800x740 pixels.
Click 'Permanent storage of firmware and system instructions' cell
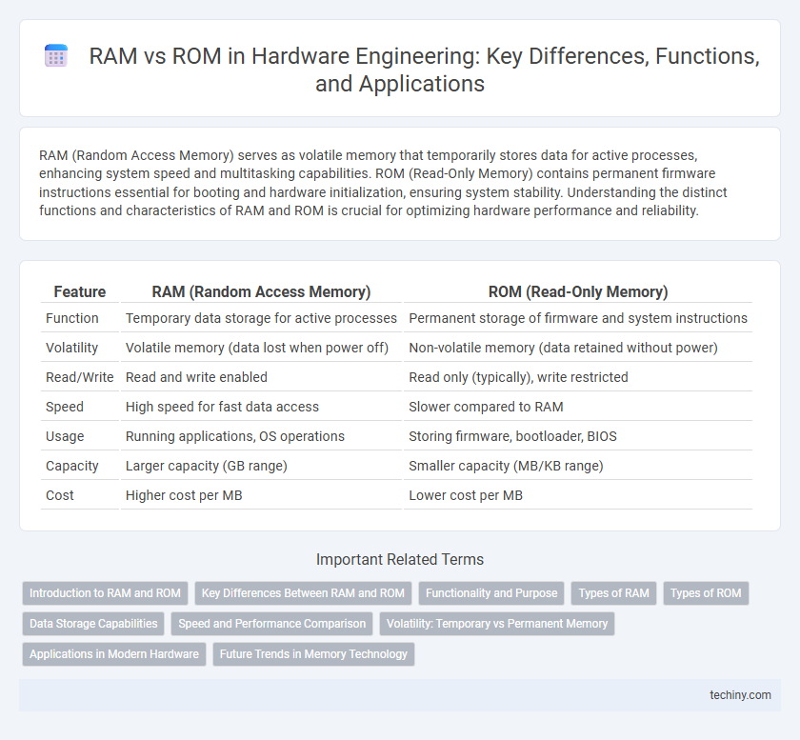click(x=578, y=318)
